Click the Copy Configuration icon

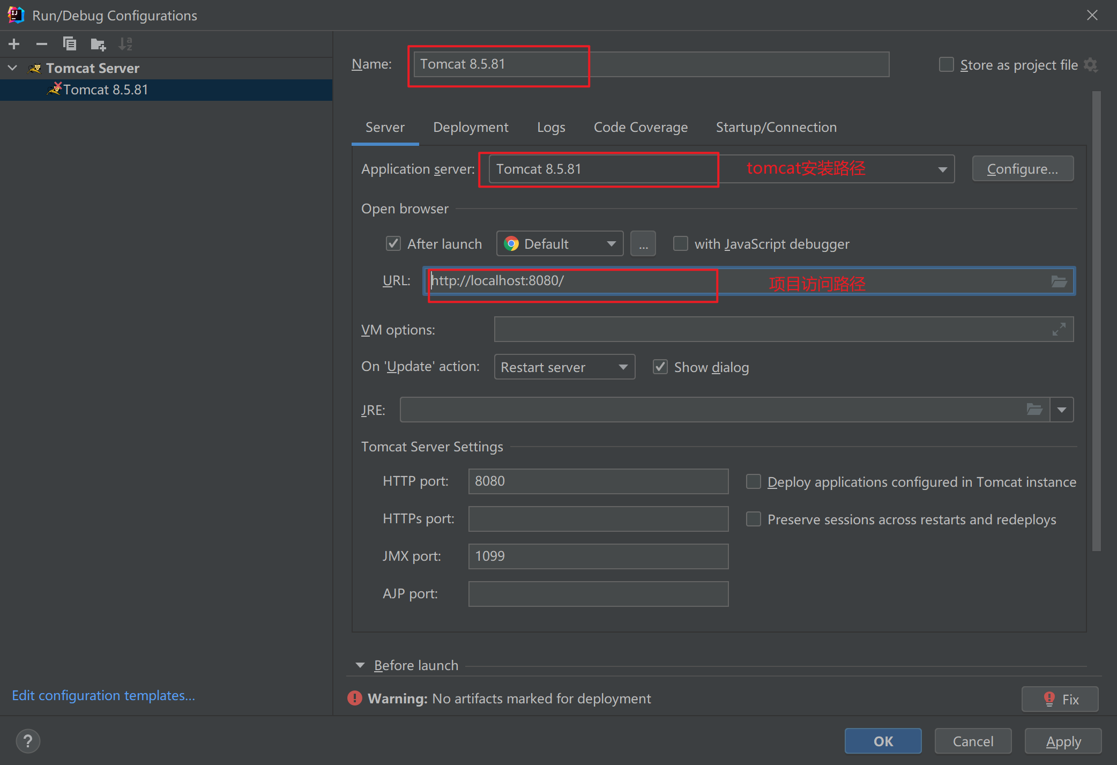click(x=70, y=44)
